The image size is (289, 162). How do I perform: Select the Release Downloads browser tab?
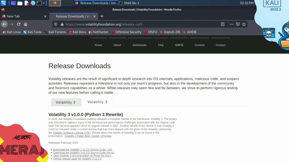[74, 16]
